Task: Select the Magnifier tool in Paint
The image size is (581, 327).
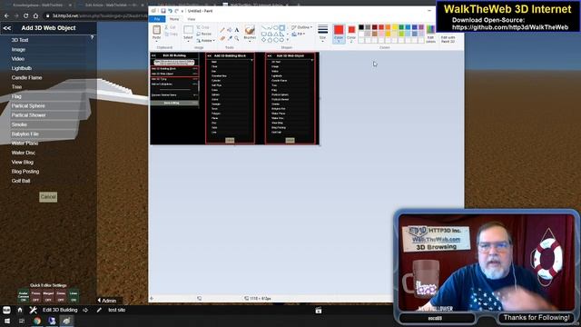Action: [236, 38]
